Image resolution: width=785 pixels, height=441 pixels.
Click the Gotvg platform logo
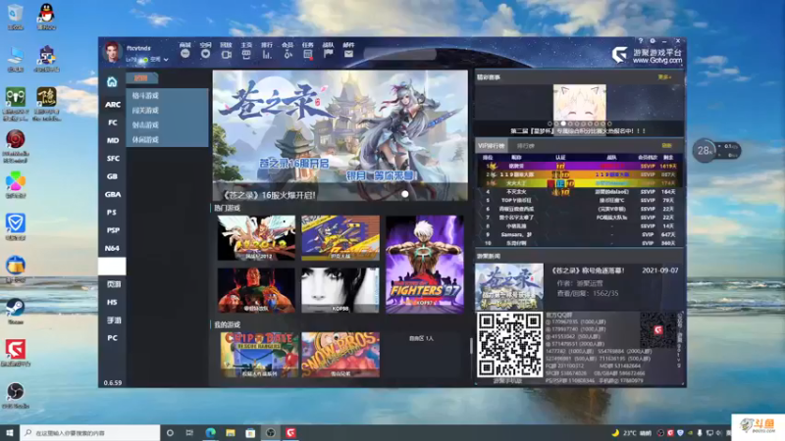[x=647, y=55]
